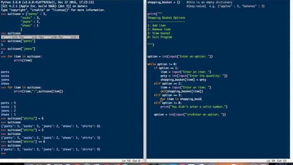Click the 'Shopping Basket Options' string line
The width and height of the screenshot is (293, 165).
tap(166, 18)
